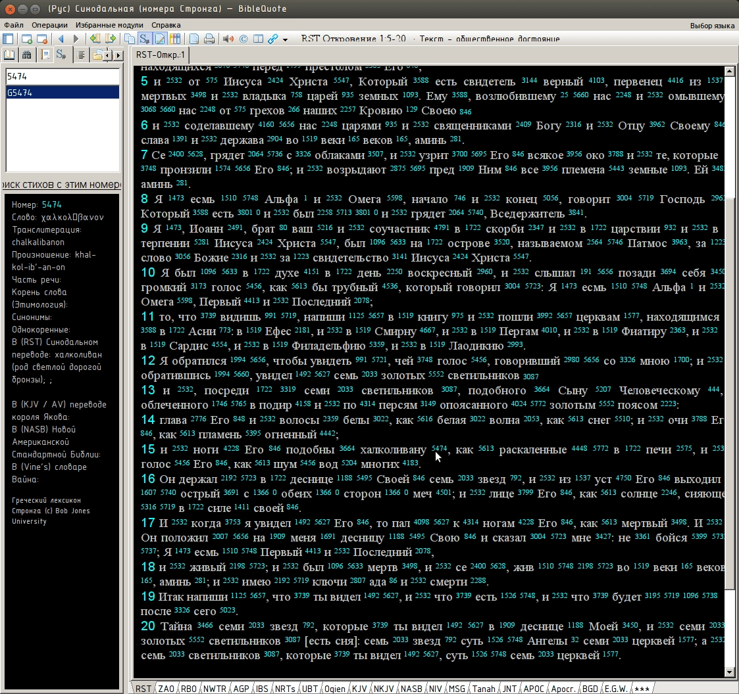Switch to the binoculars search side tab

point(27,55)
